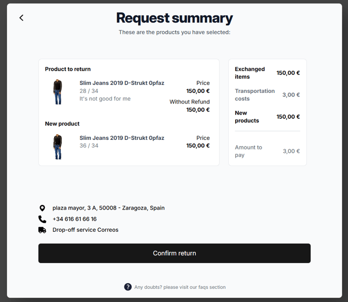The width and height of the screenshot is (348, 302).
Task: Click the location pin icon
Action: [x=42, y=208]
